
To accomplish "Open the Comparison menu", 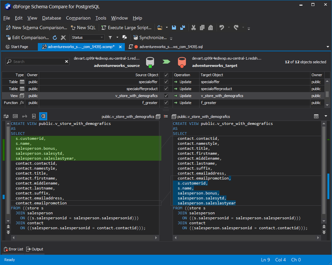I will pyautogui.click(x=78, y=18).
